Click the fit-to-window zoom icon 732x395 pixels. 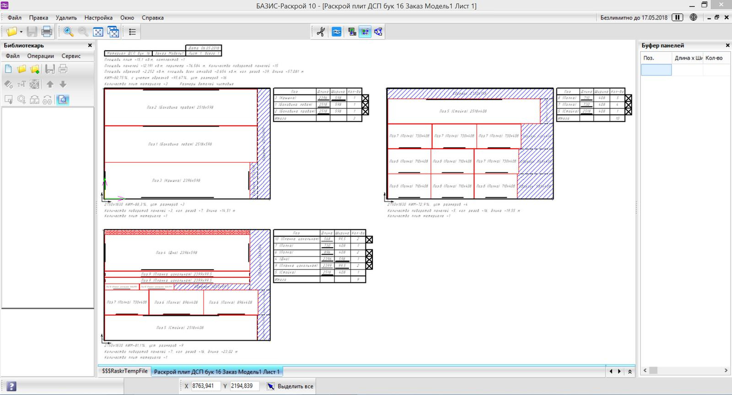coord(98,32)
